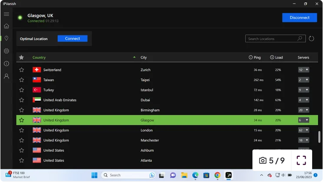Favorite the London server
This screenshot has height=182, width=323.
pyautogui.click(x=21, y=130)
